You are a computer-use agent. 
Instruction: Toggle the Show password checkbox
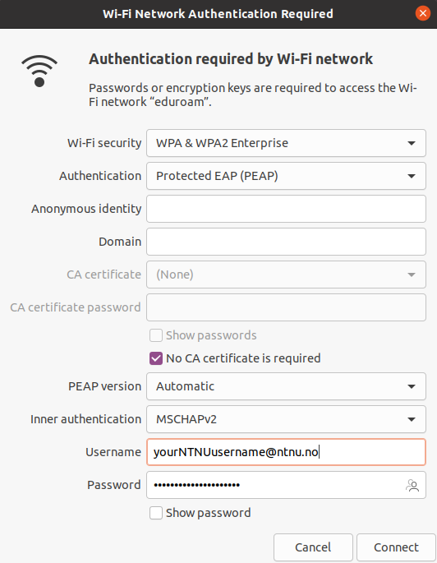coord(156,513)
